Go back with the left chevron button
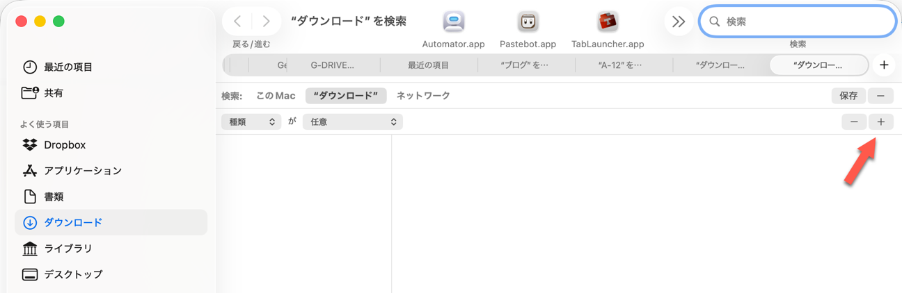This screenshot has height=293, width=902. [237, 22]
